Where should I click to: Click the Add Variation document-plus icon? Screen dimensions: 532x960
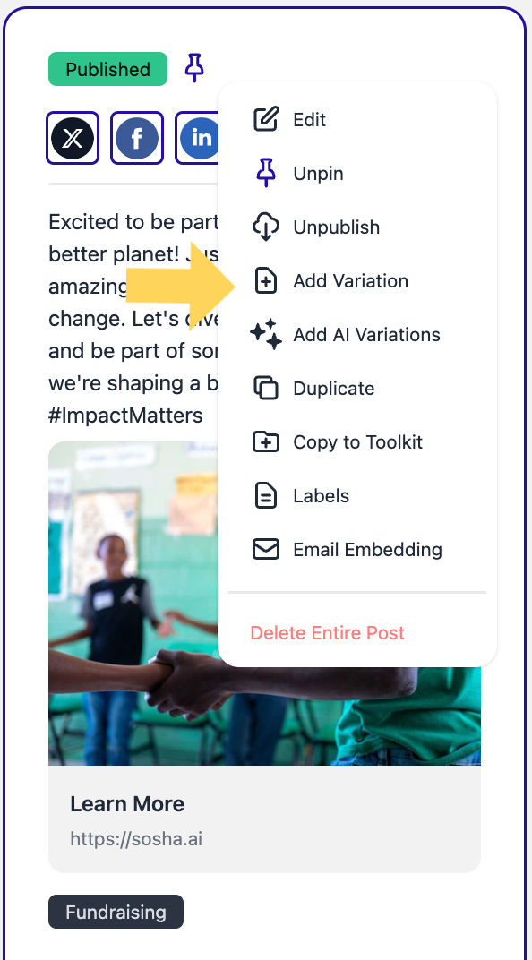pos(266,281)
